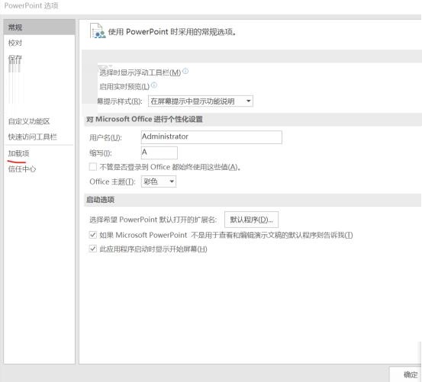
Task: Open the 信任中心 category
Action: (x=22, y=169)
